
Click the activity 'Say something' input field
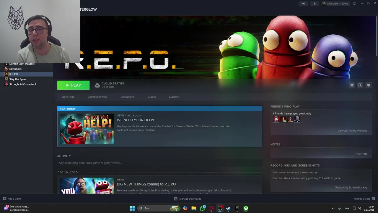click(159, 163)
